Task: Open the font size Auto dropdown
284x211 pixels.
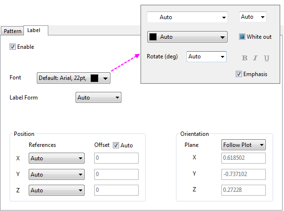Action: pos(252,17)
